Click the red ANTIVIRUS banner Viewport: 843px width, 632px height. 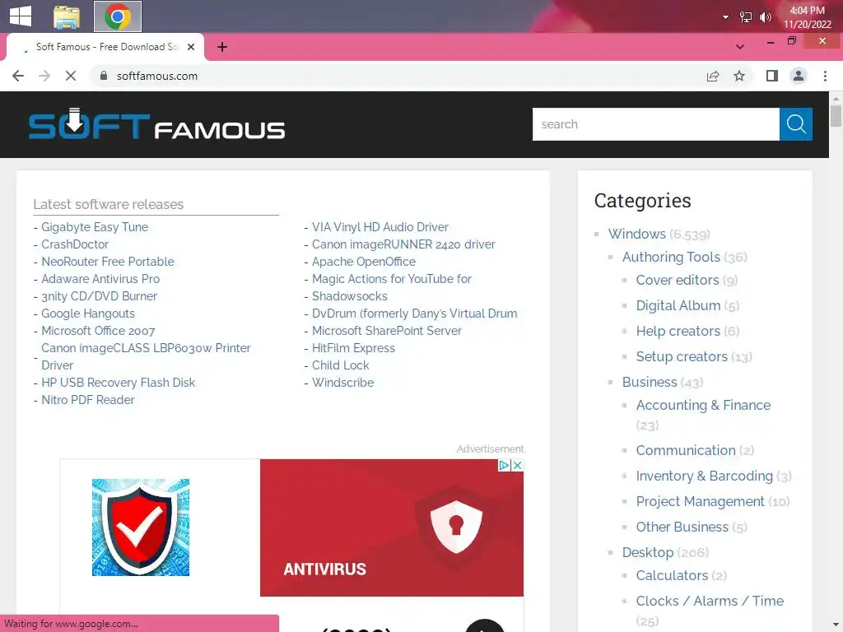(391, 527)
